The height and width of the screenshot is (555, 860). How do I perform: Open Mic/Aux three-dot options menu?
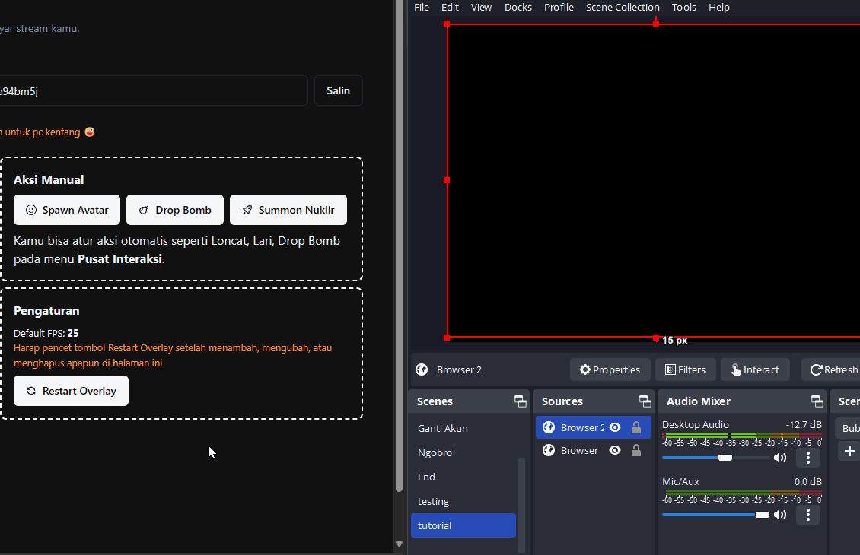pyautogui.click(x=807, y=515)
